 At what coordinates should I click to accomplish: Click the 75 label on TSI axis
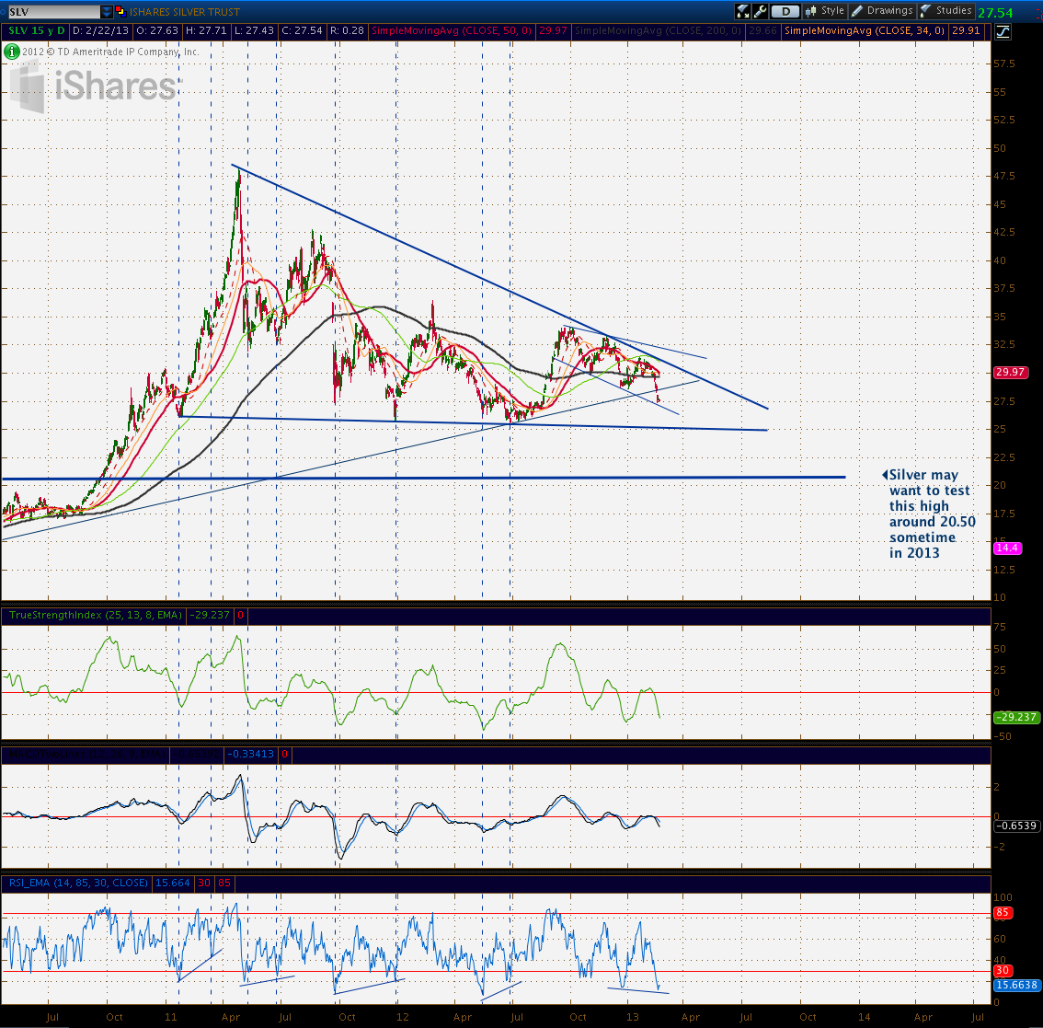[x=1000, y=627]
